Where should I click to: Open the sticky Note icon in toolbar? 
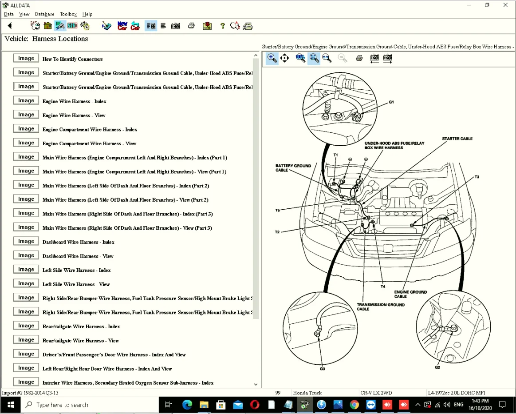coord(207,26)
